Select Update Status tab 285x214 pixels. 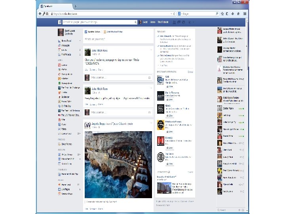click(x=92, y=32)
